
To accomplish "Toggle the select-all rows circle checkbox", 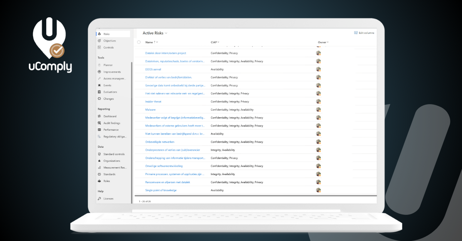I will pos(139,42).
